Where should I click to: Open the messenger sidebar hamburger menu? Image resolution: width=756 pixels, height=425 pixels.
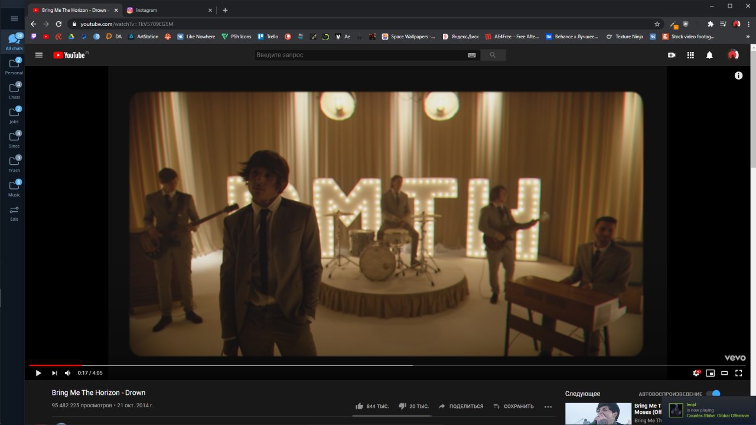pos(14,19)
